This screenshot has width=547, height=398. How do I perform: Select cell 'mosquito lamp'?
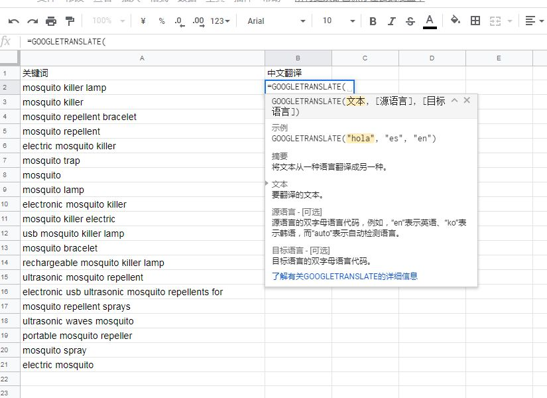pos(143,190)
